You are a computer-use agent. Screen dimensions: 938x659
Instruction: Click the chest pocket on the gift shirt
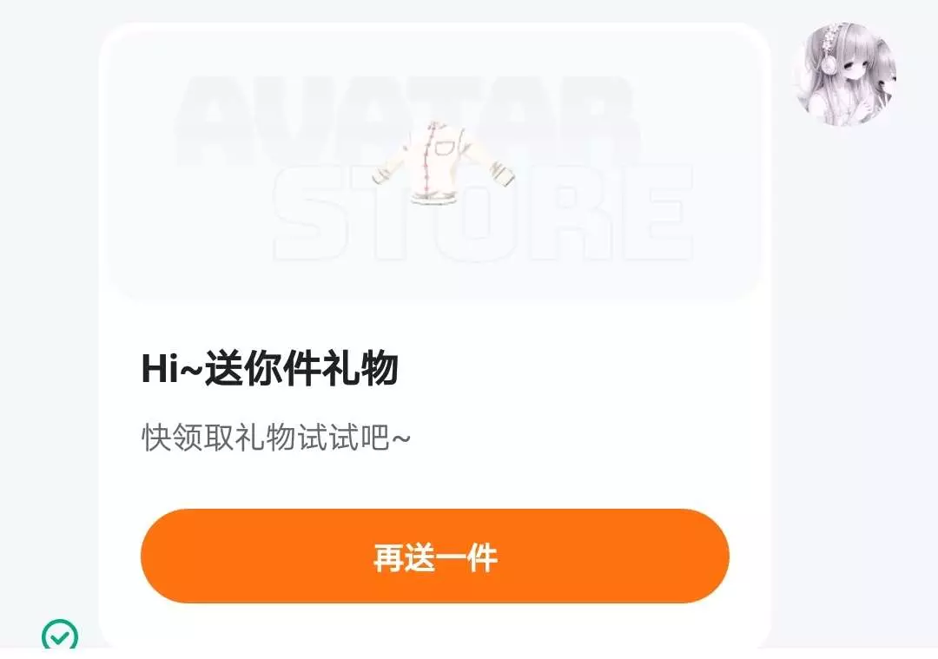[450, 147]
